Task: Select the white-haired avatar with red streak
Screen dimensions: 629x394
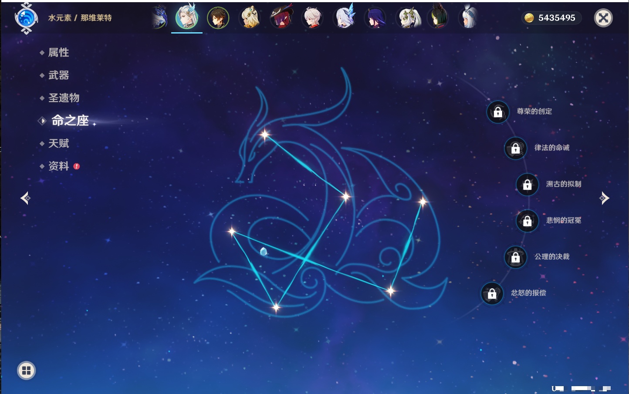Action: coord(313,18)
